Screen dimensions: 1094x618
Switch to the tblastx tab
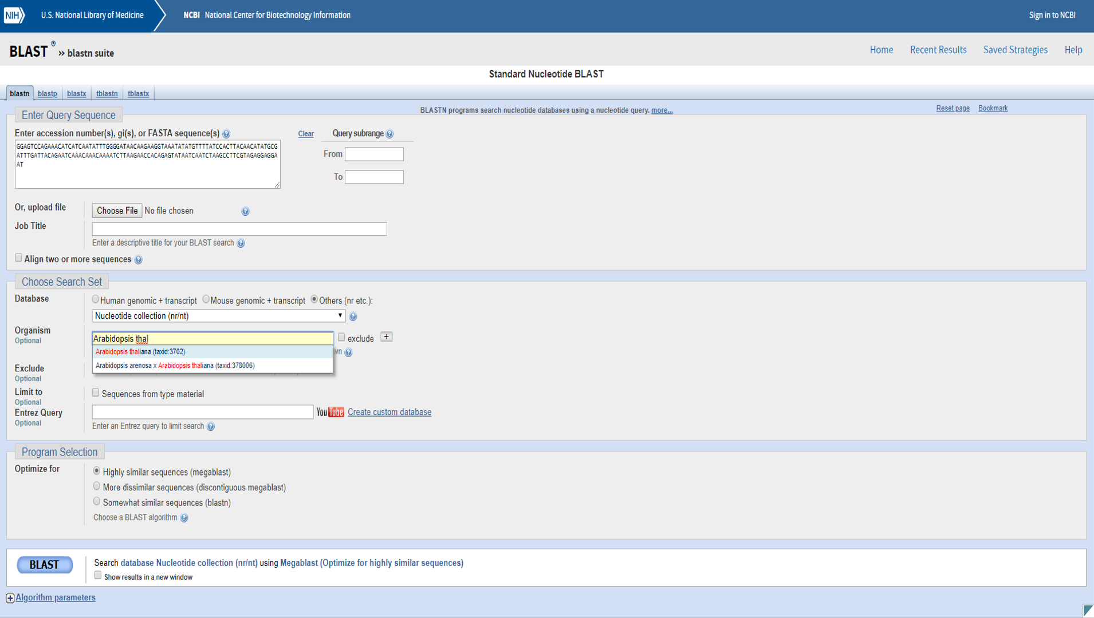tap(138, 94)
